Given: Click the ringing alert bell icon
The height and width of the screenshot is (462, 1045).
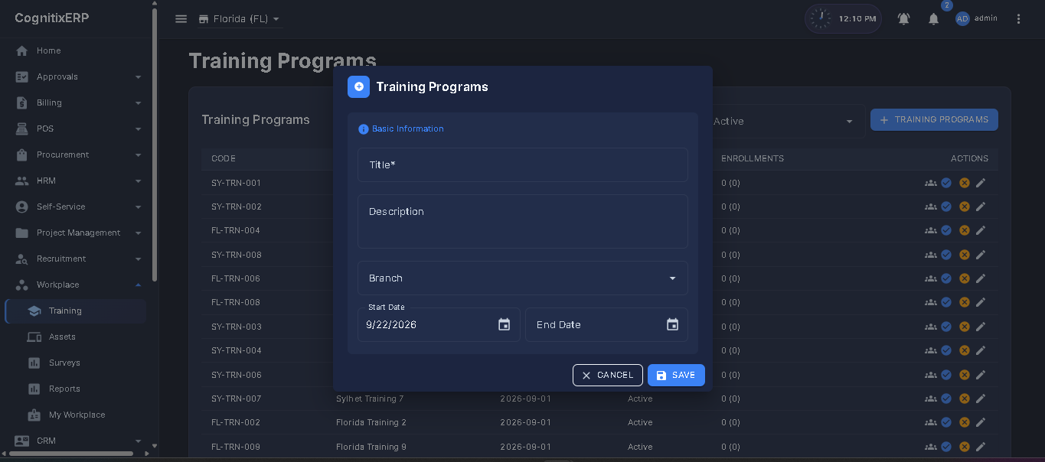Looking at the screenshot, I should pos(904,19).
